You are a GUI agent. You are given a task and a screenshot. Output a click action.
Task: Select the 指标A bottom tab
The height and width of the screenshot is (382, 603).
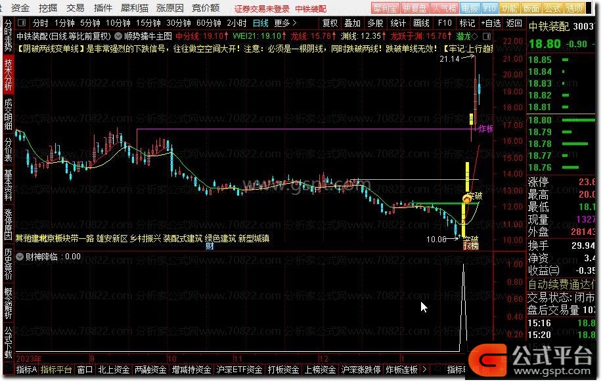click(26, 370)
